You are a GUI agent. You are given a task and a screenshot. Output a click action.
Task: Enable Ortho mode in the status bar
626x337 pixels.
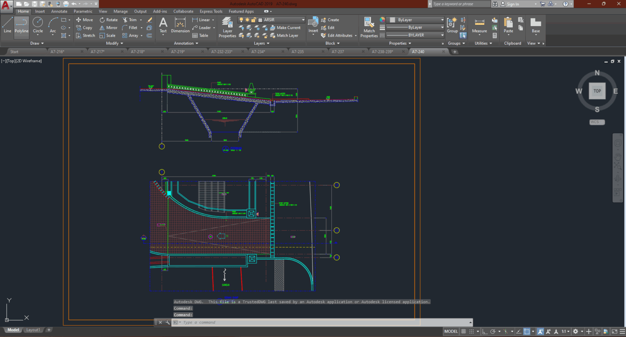coord(485,331)
